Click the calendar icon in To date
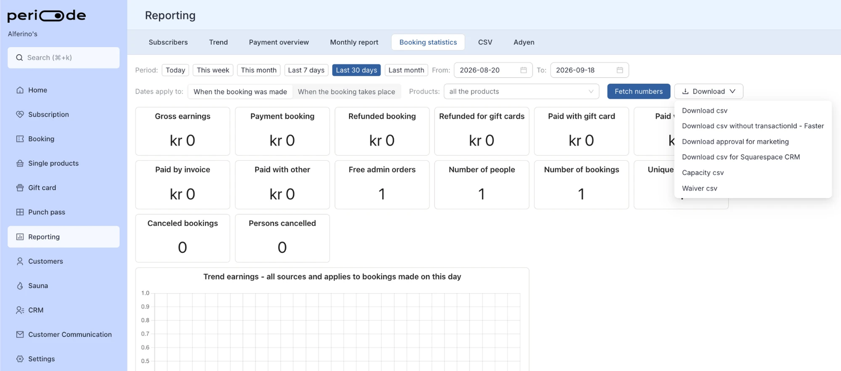The height and width of the screenshot is (371, 841). [620, 70]
